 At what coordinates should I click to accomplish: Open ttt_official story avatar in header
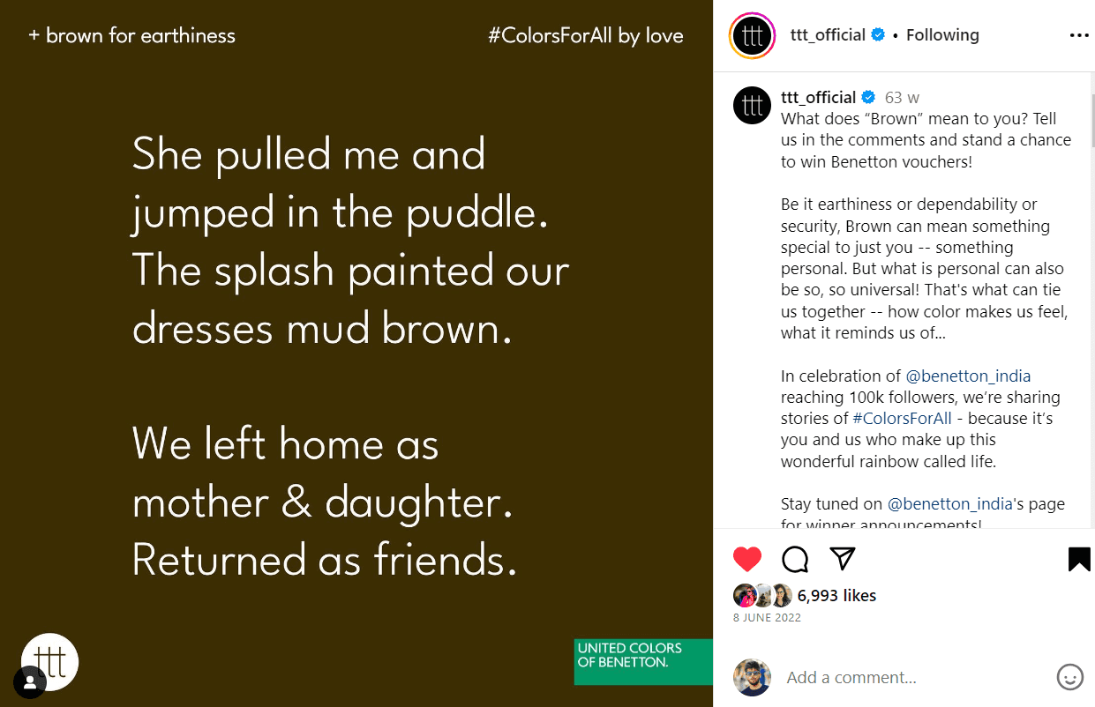[752, 36]
